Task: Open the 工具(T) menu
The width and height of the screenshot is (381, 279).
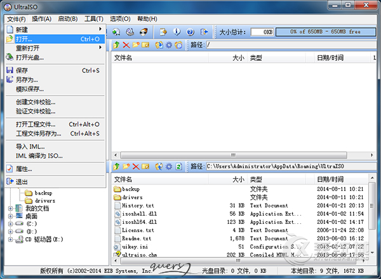Action: [x=94, y=19]
